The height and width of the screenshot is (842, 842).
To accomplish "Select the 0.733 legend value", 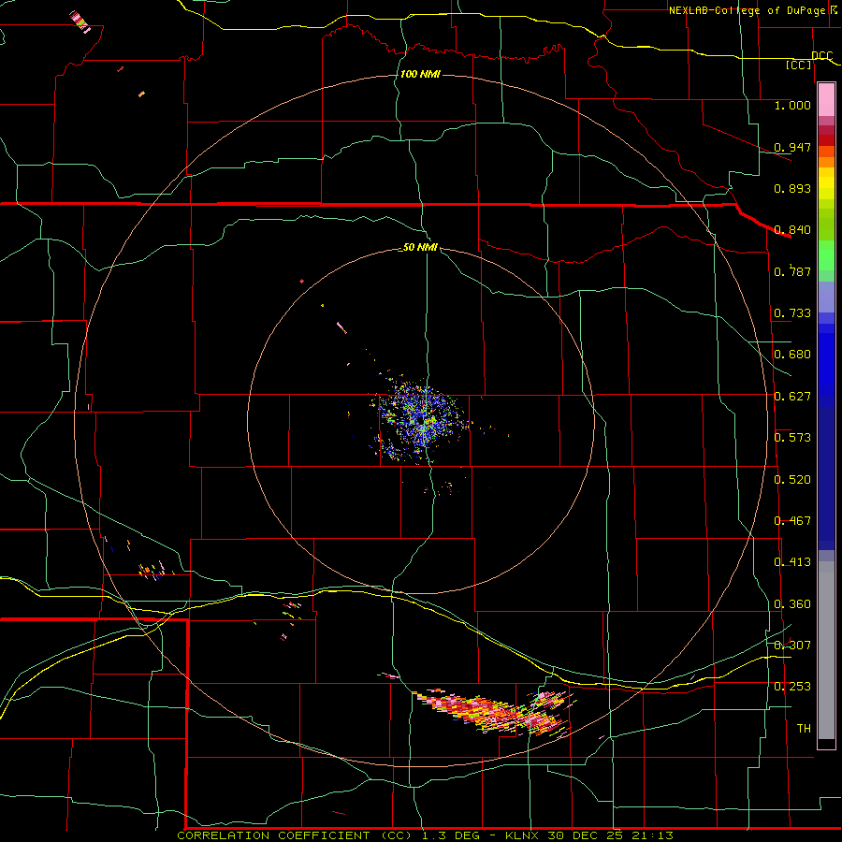I will pos(792,312).
